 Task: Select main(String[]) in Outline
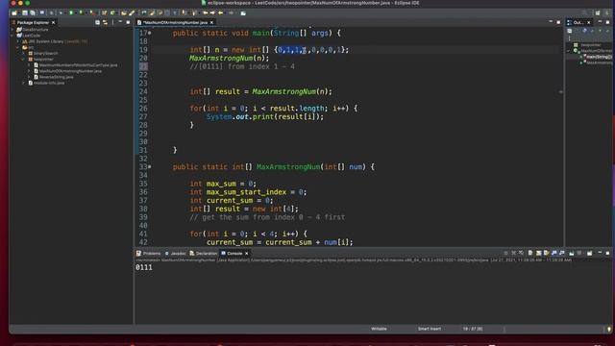coord(599,57)
